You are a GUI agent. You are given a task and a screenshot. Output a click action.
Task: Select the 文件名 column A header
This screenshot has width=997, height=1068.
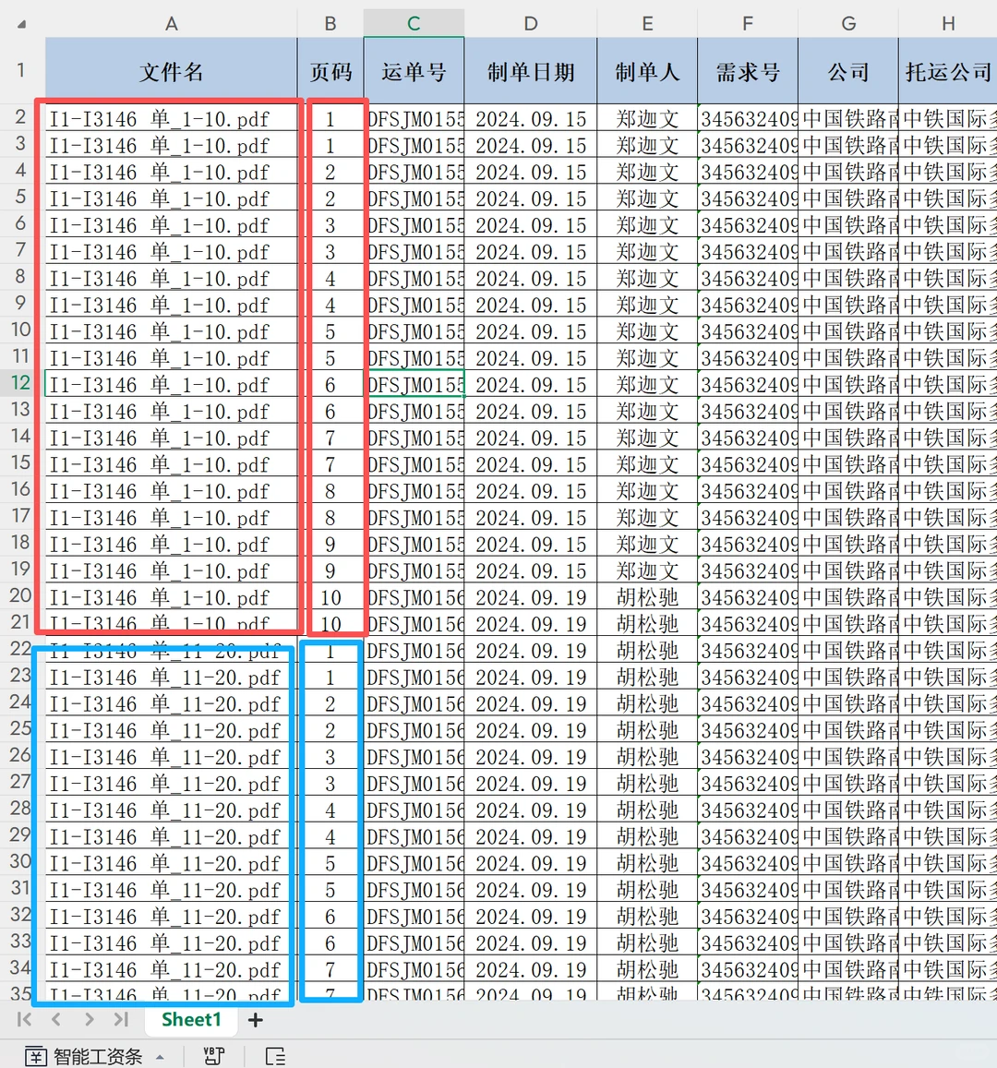[x=171, y=23]
